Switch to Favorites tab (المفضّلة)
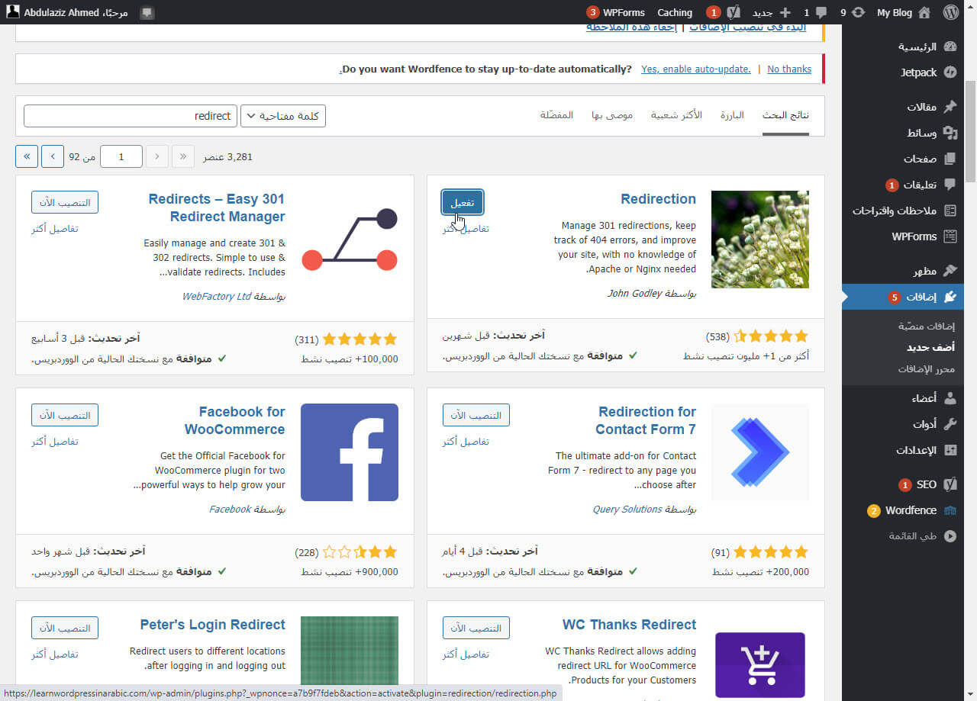This screenshot has width=977, height=701. 556,115
